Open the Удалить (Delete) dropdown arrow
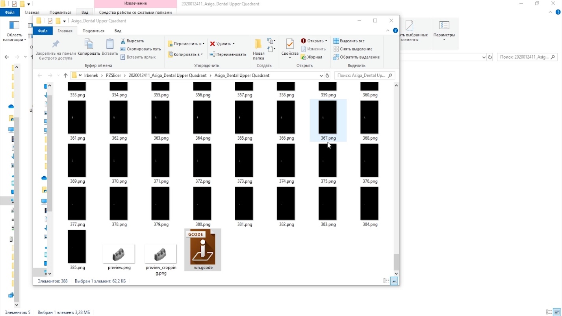The image size is (562, 316). [x=234, y=44]
